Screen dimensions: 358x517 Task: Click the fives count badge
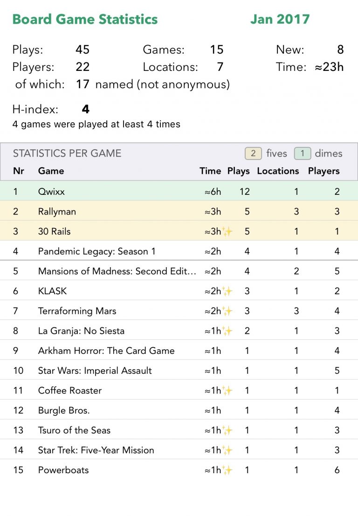click(253, 153)
